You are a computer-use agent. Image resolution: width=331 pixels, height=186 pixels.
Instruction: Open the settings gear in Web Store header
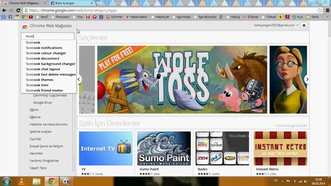(304, 25)
